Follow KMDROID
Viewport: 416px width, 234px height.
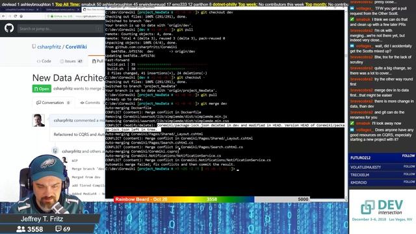[x=409, y=182]
